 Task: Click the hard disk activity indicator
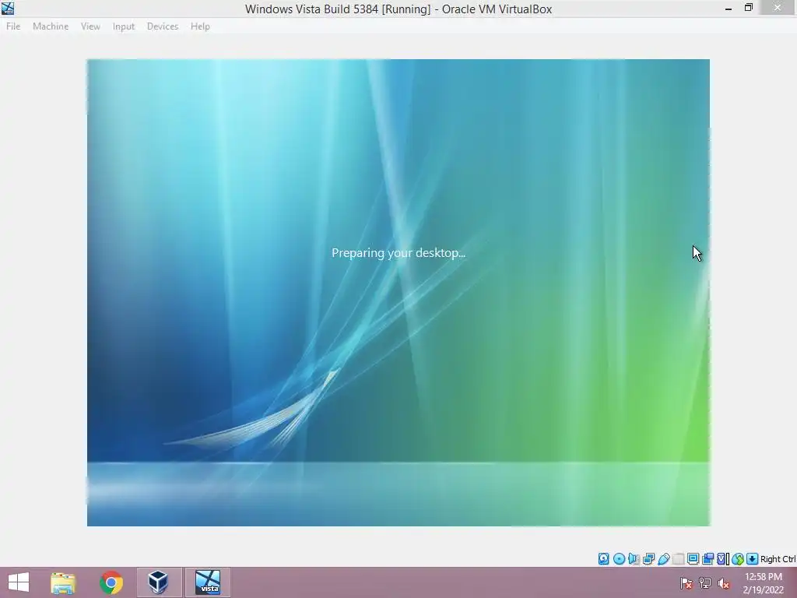(603, 559)
